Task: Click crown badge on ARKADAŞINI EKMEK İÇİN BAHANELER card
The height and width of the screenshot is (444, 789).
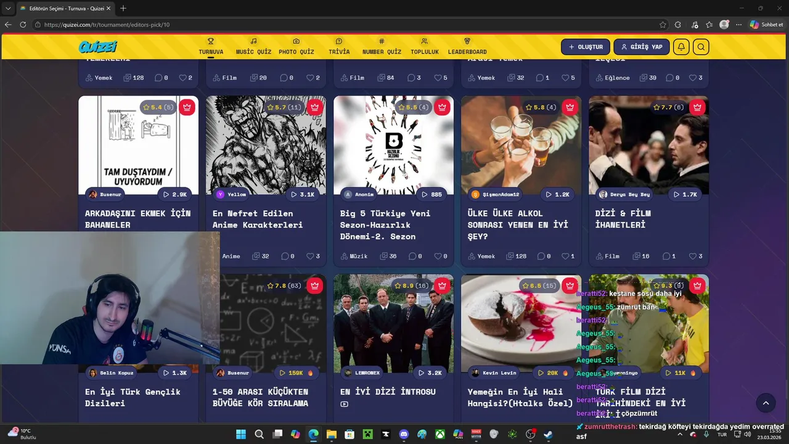Action: pos(187,107)
